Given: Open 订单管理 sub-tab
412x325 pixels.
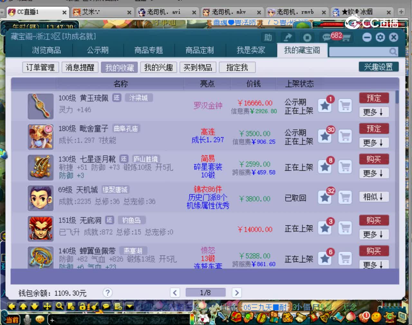Looking at the screenshot, I should [40, 67].
